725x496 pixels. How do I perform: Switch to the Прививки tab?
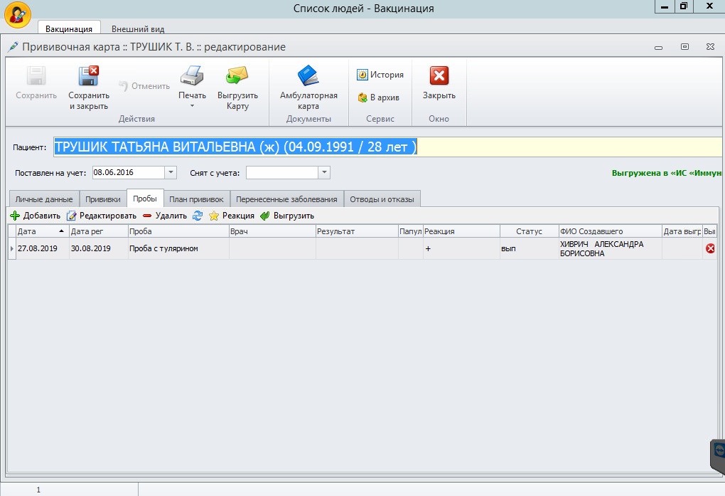[102, 199]
